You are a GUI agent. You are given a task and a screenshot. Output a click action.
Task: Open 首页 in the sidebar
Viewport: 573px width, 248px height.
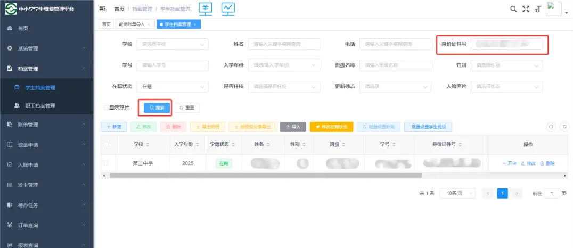pos(47,29)
